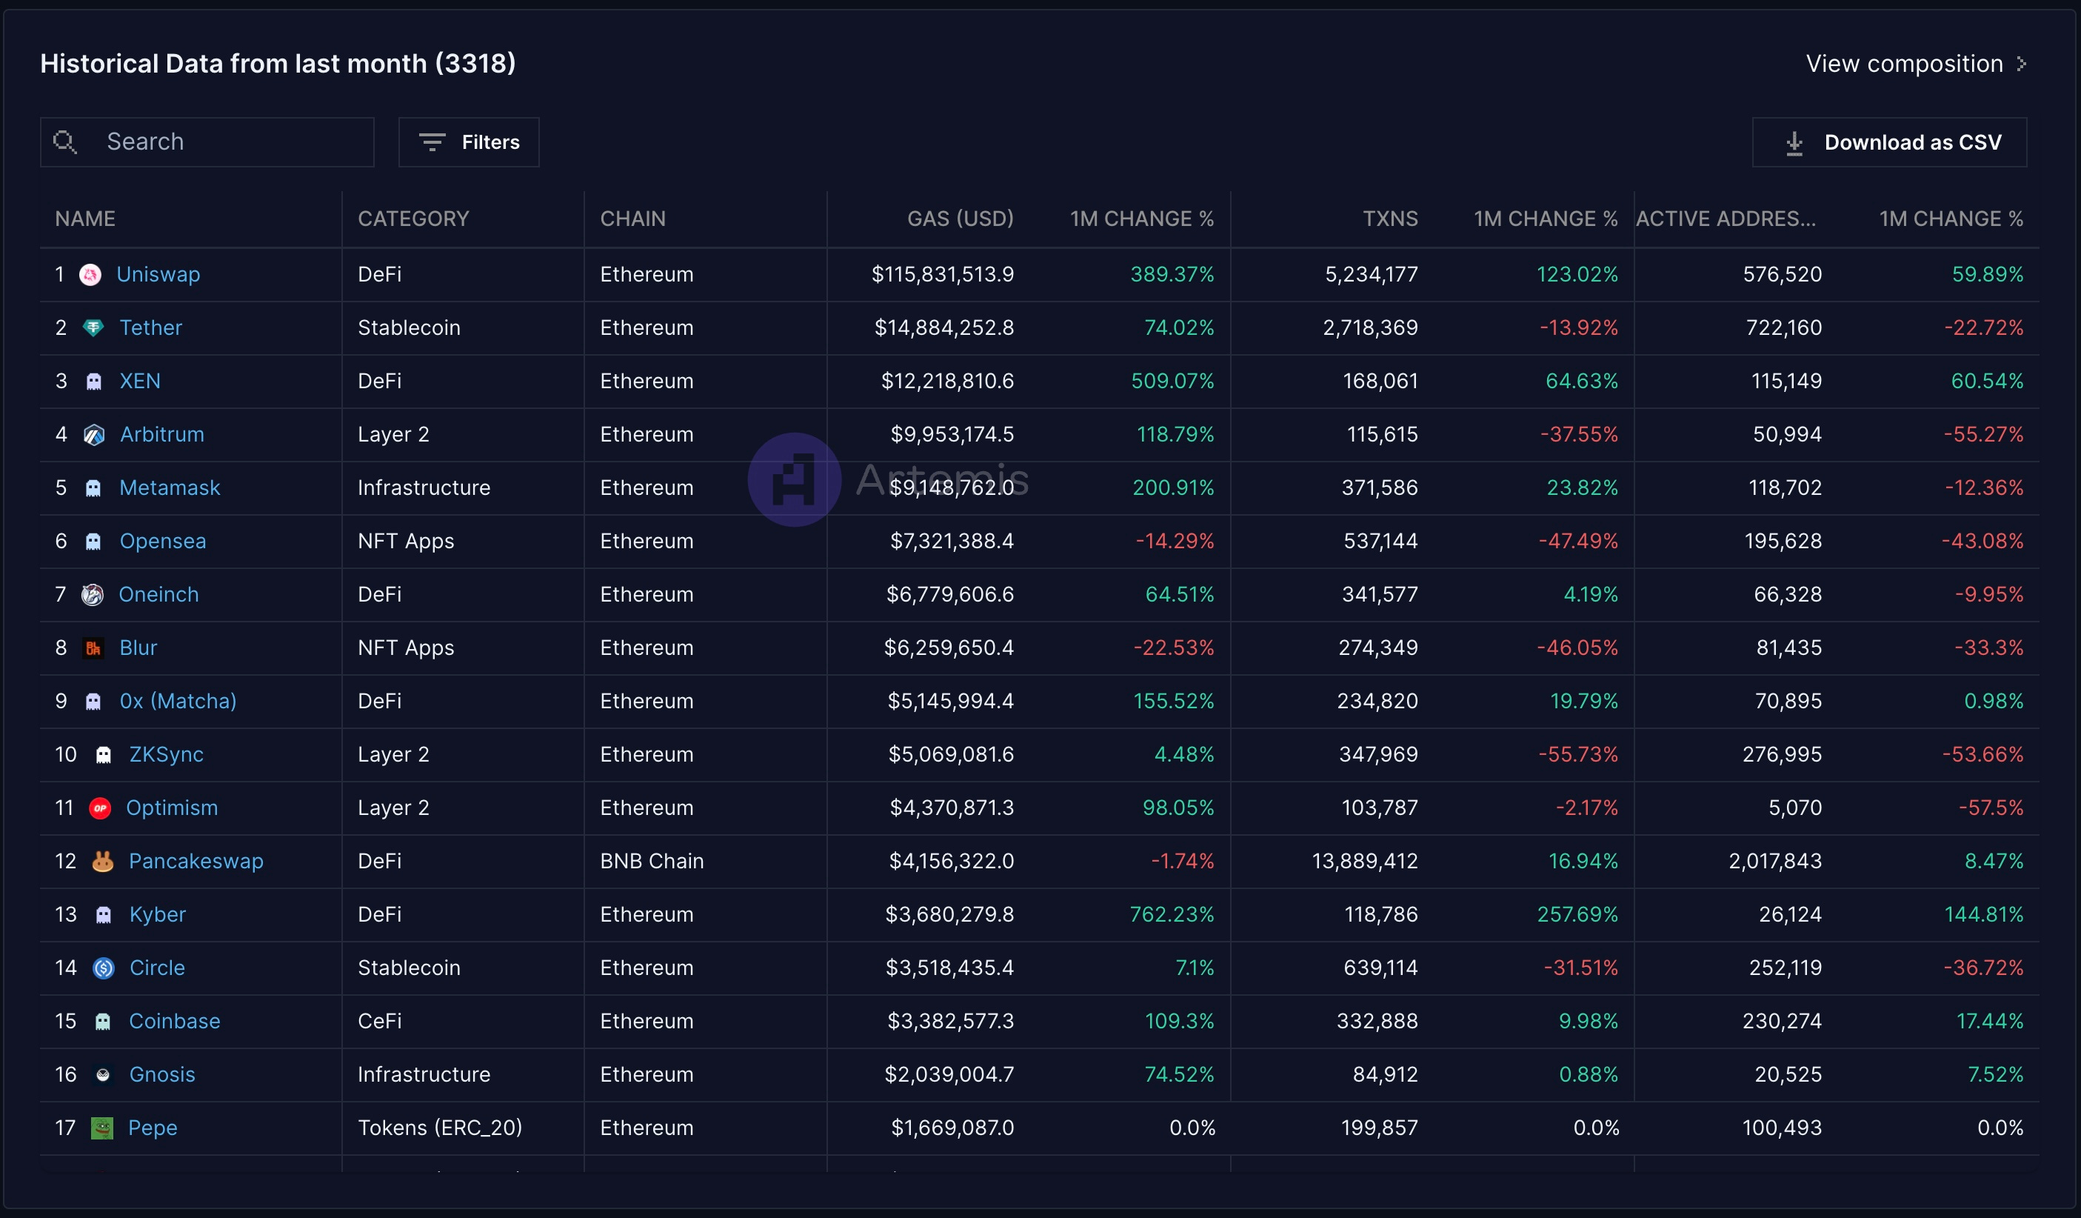Click the Pepe frog icon
2081x1218 pixels.
(x=102, y=1128)
